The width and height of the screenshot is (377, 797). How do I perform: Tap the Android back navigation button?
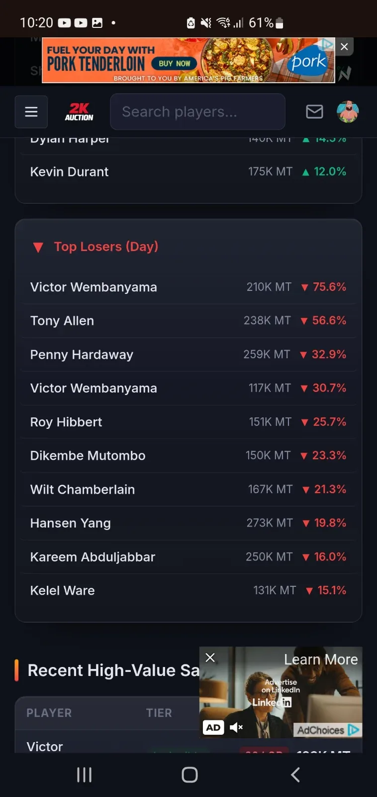tap(295, 775)
